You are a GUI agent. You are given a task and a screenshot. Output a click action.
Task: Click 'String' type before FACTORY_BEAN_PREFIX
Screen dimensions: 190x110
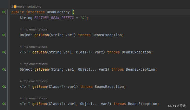point(26,18)
